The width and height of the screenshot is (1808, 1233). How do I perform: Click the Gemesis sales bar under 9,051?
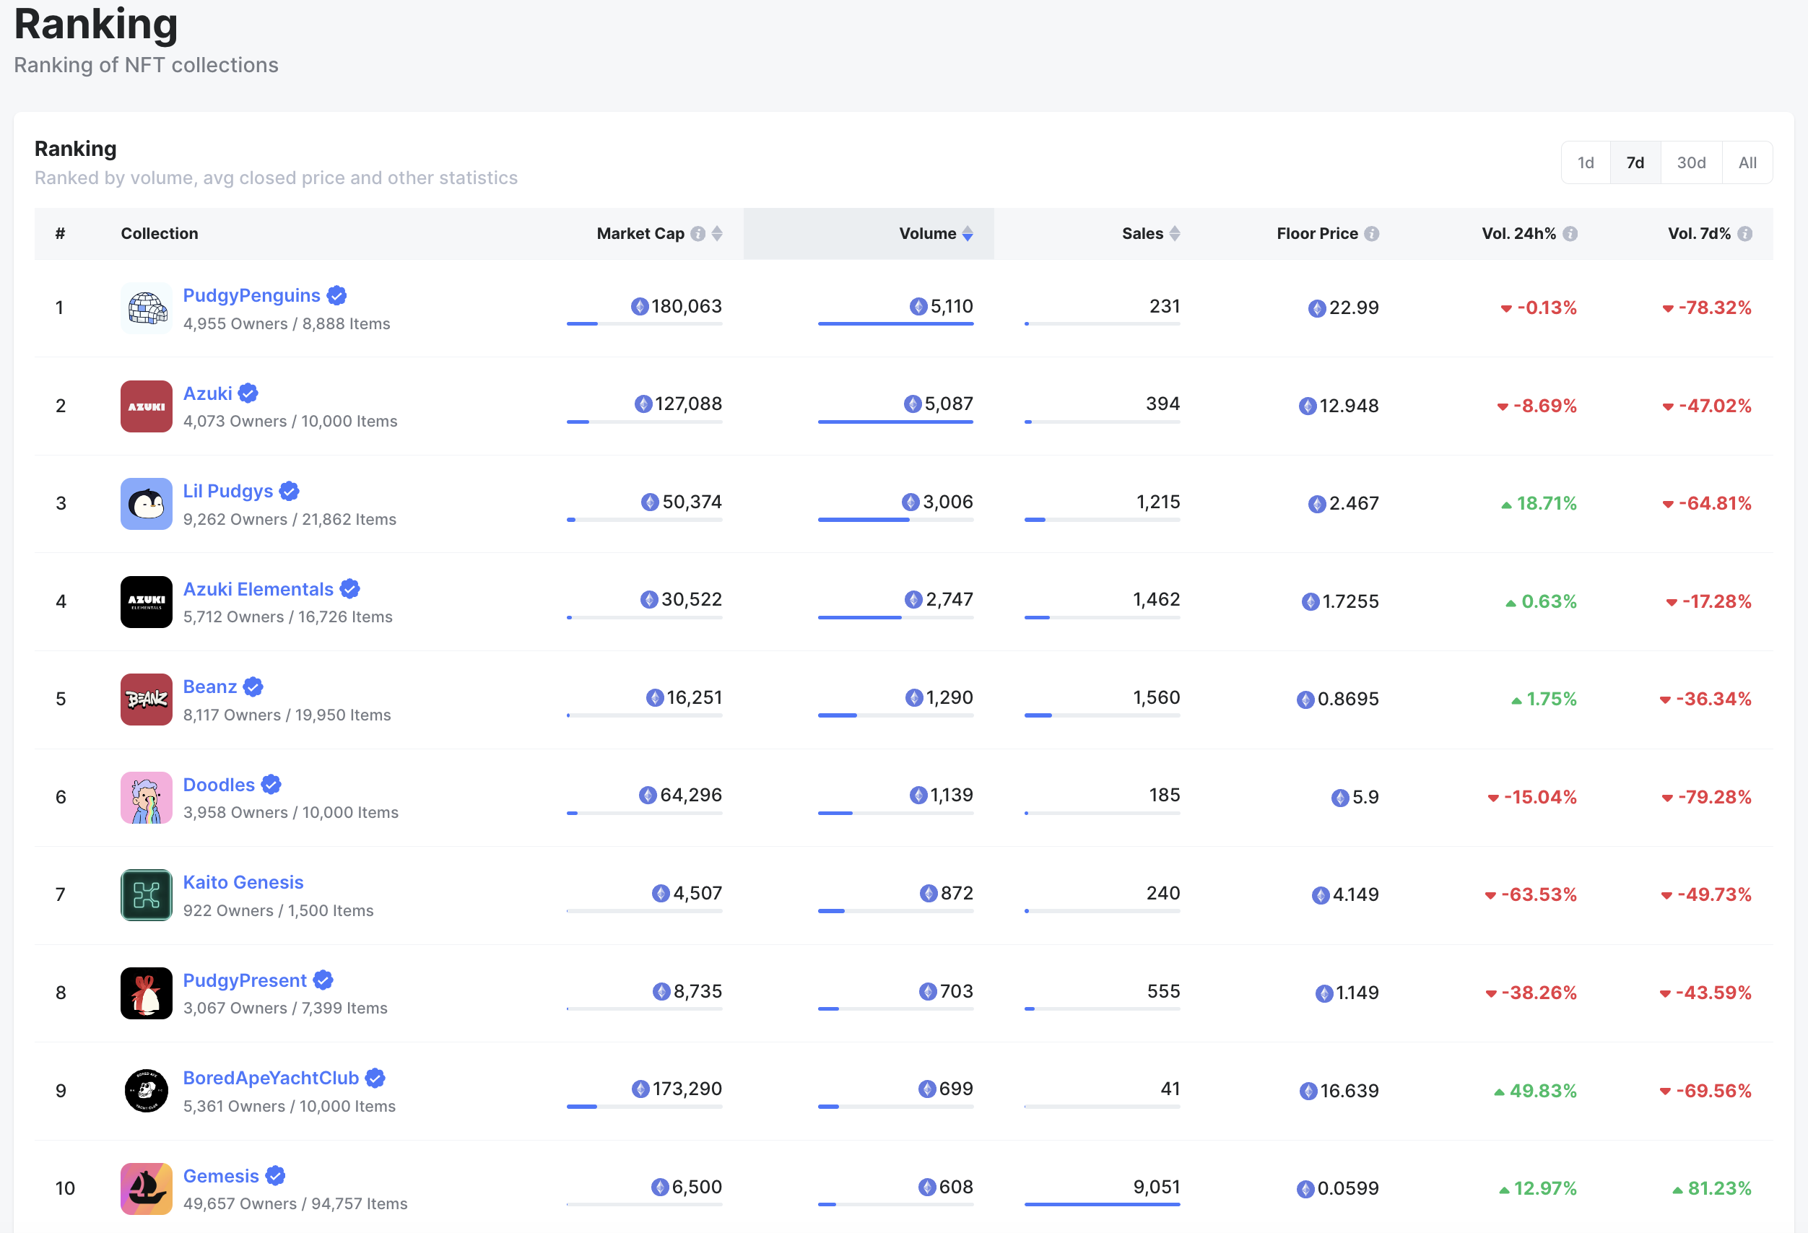click(1103, 1204)
